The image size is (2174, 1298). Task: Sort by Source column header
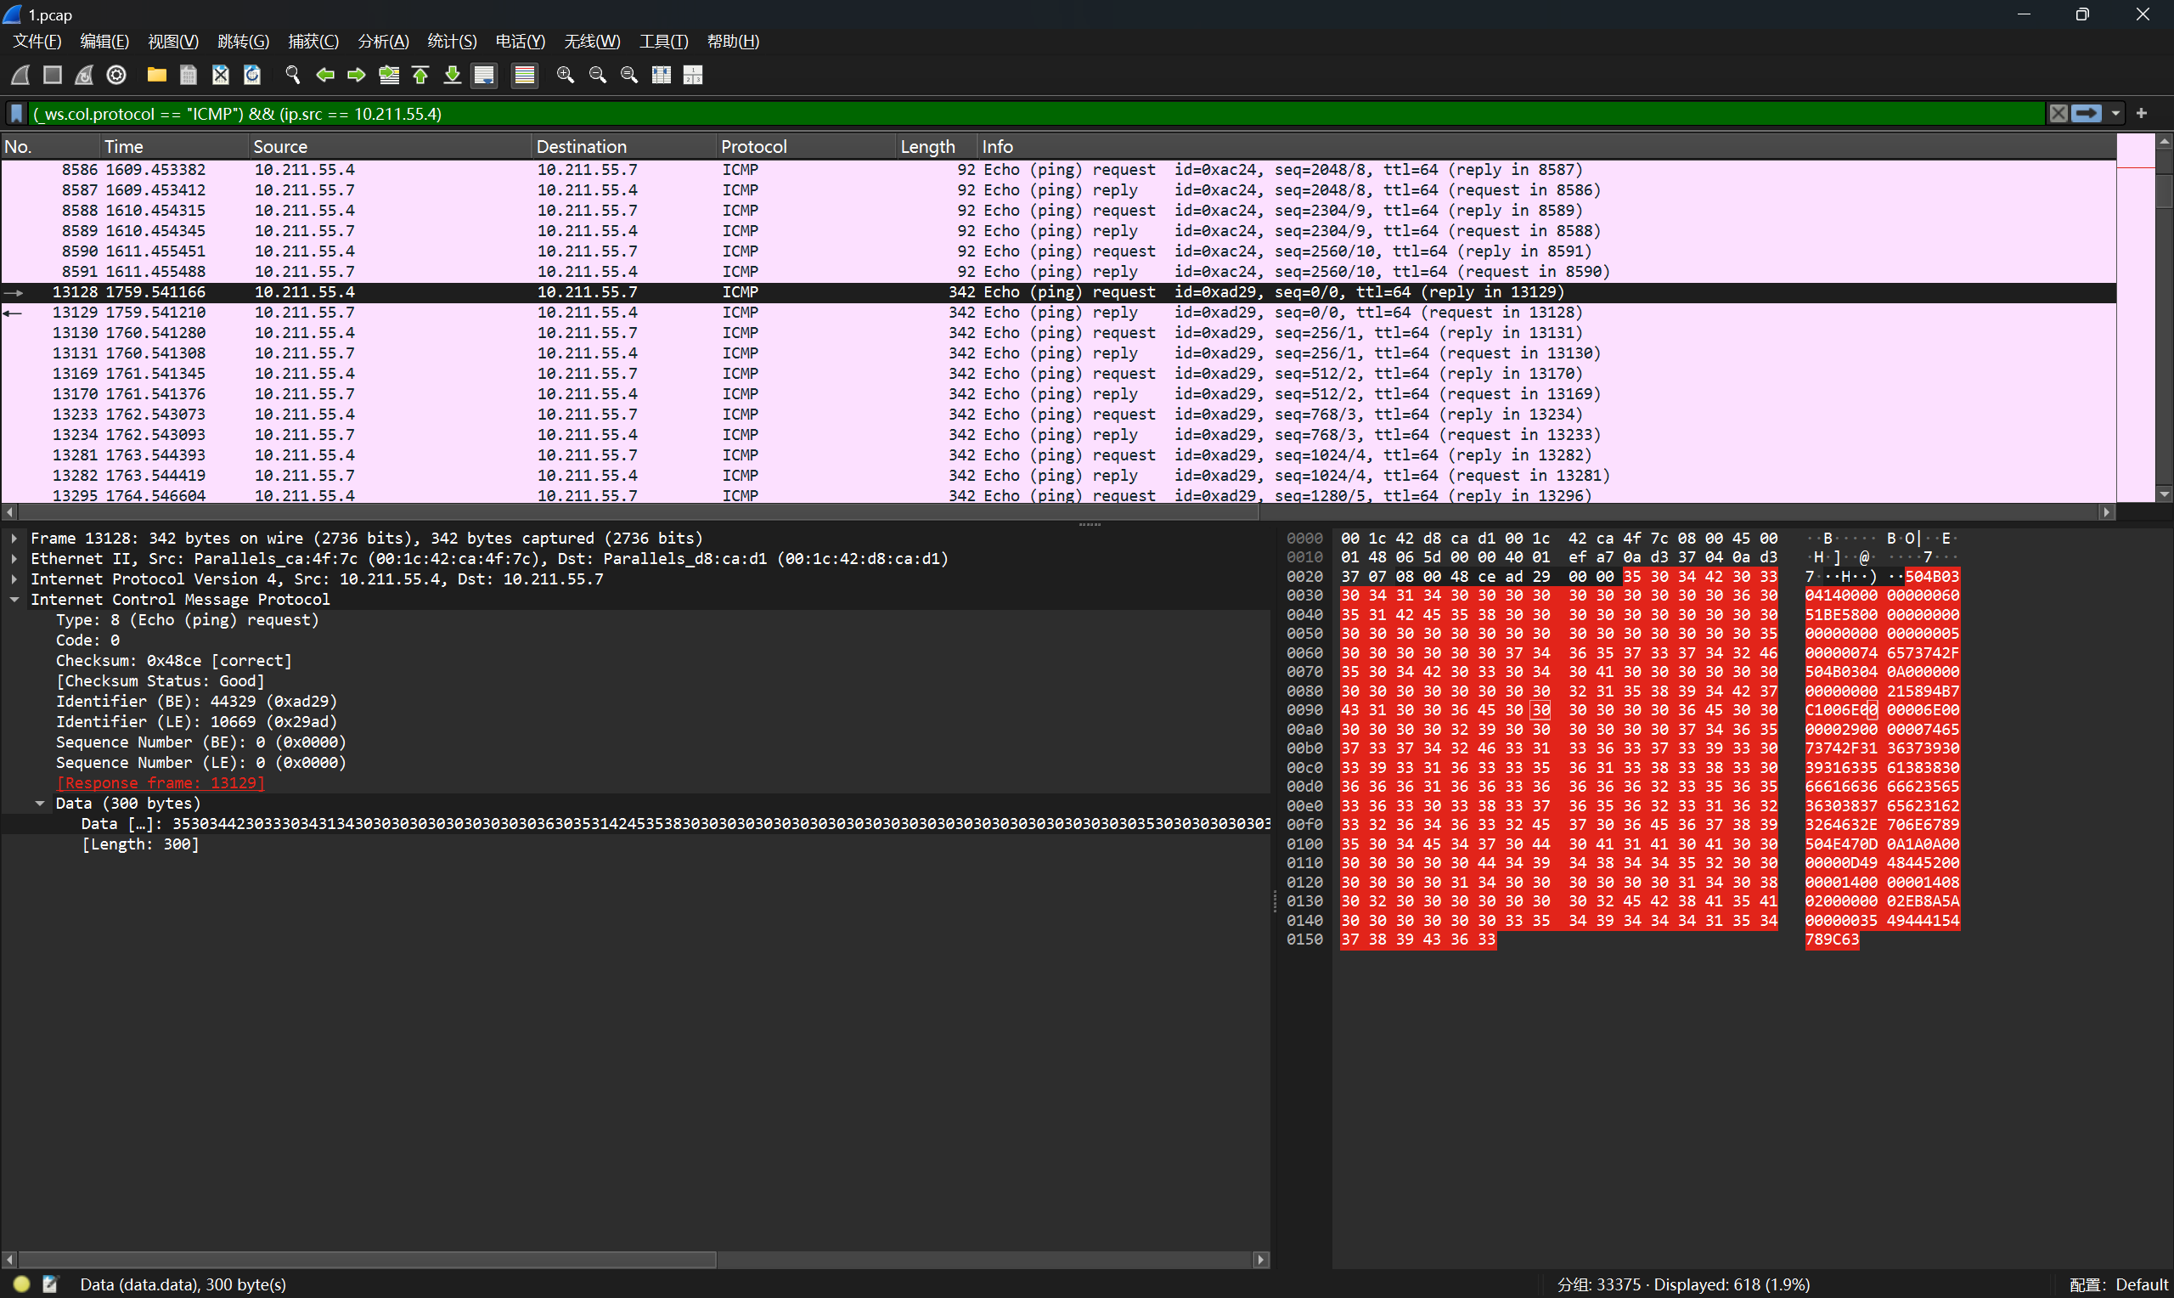(x=391, y=147)
